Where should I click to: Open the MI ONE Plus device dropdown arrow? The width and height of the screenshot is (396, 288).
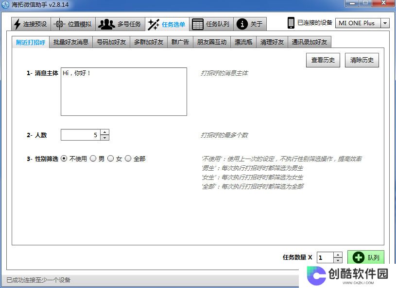tap(385, 23)
